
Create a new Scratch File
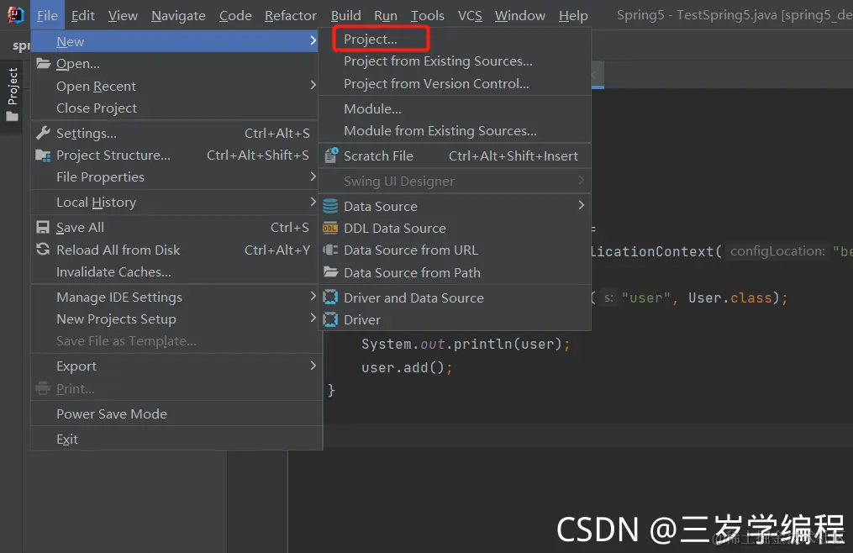[x=455, y=155]
